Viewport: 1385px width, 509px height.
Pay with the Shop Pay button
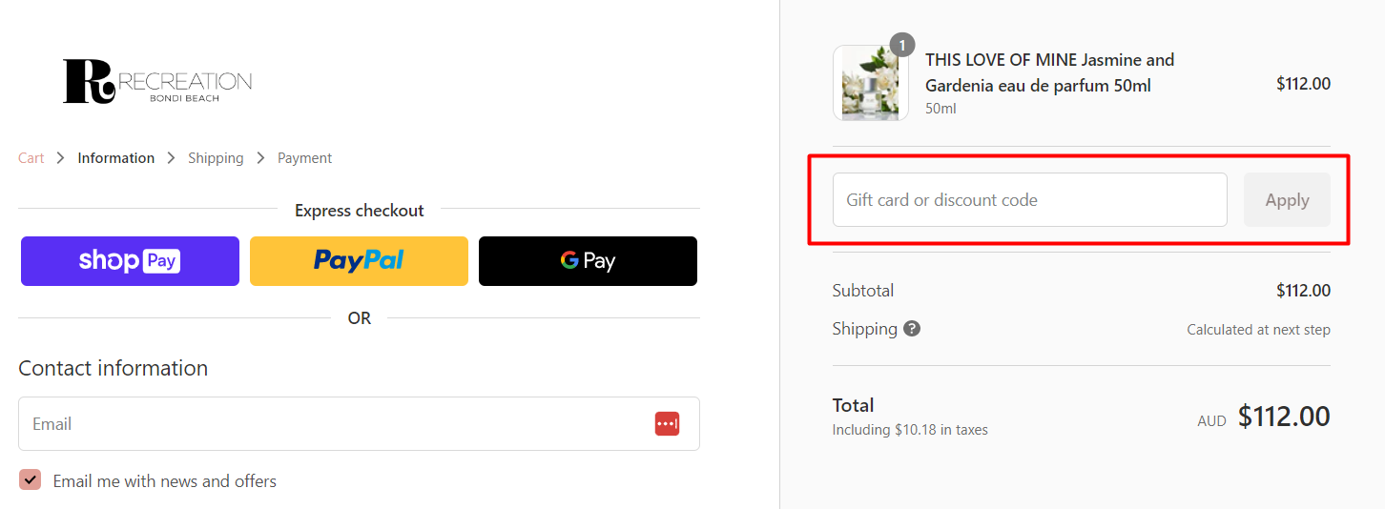coord(130,261)
